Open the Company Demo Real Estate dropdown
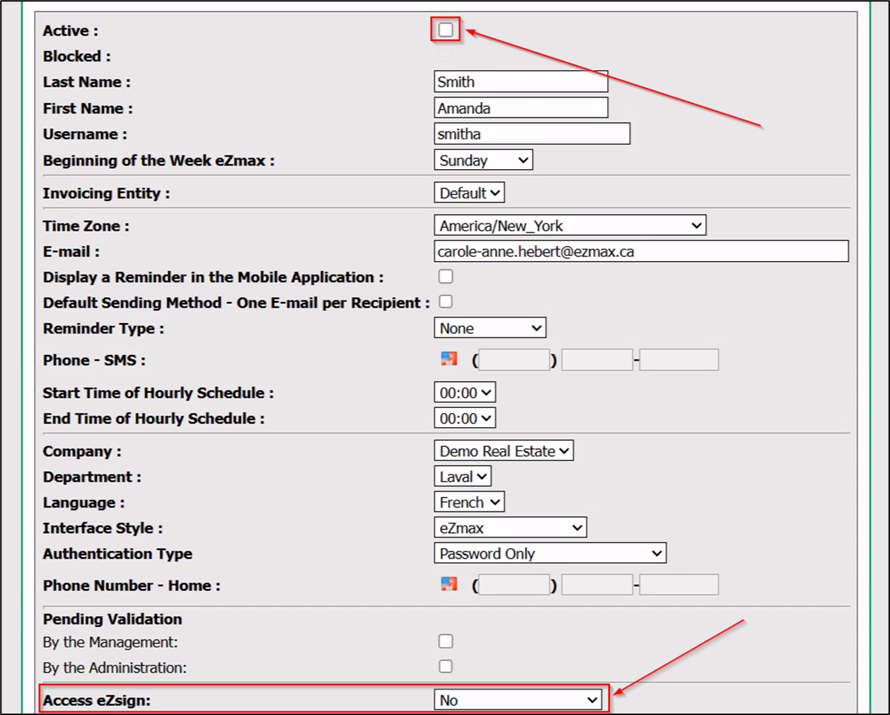Screen dimensions: 890x715 click(x=504, y=450)
